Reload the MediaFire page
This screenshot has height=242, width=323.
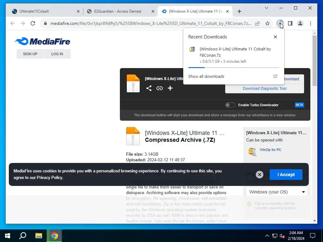[33, 23]
